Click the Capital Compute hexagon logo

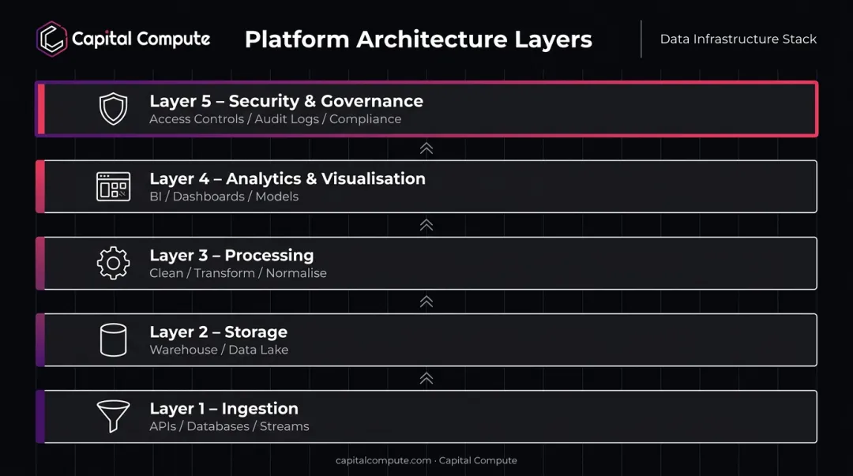(x=51, y=39)
